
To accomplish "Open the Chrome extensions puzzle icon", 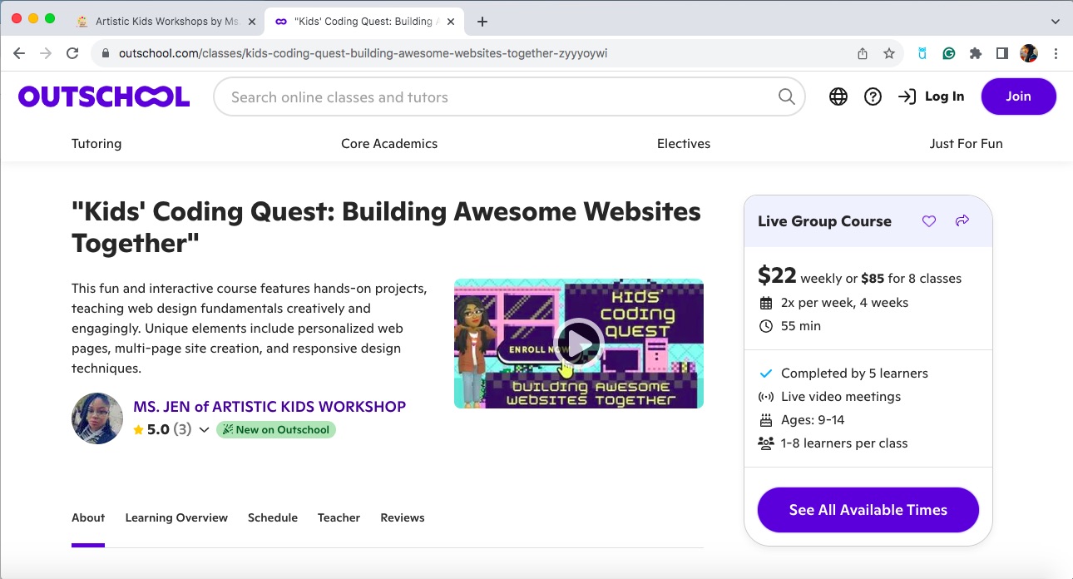I will pyautogui.click(x=976, y=53).
